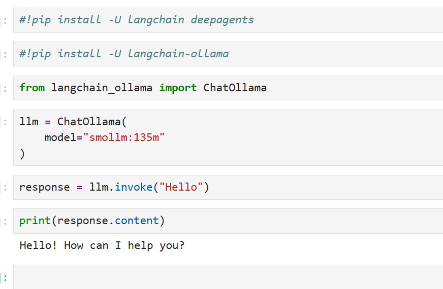
Task: Click the green from keyword
Action: coord(32,88)
